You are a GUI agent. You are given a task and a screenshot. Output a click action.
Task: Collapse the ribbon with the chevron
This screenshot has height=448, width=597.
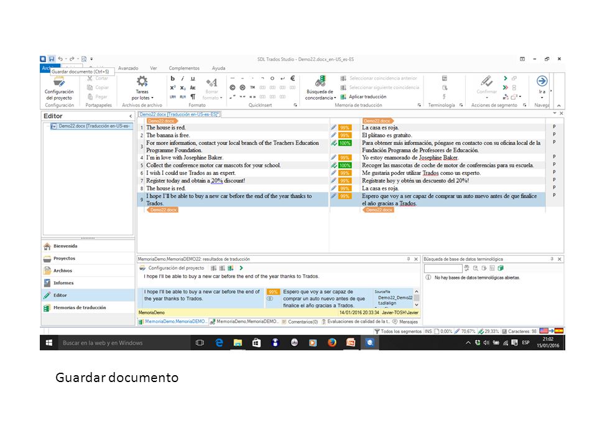pos(559,106)
